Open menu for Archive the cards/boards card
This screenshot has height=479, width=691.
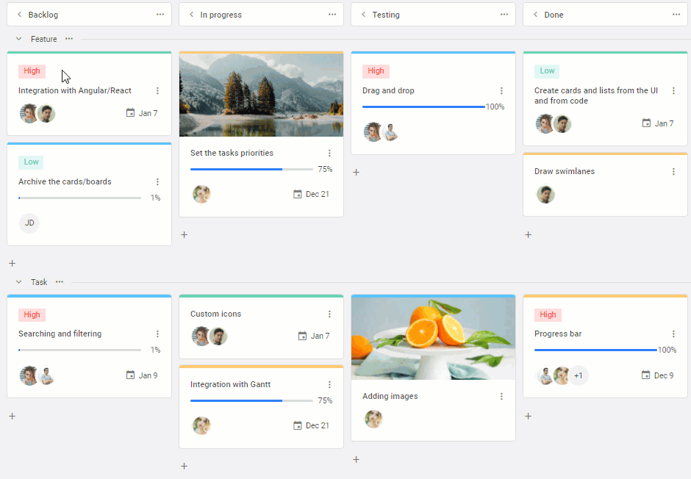[157, 181]
